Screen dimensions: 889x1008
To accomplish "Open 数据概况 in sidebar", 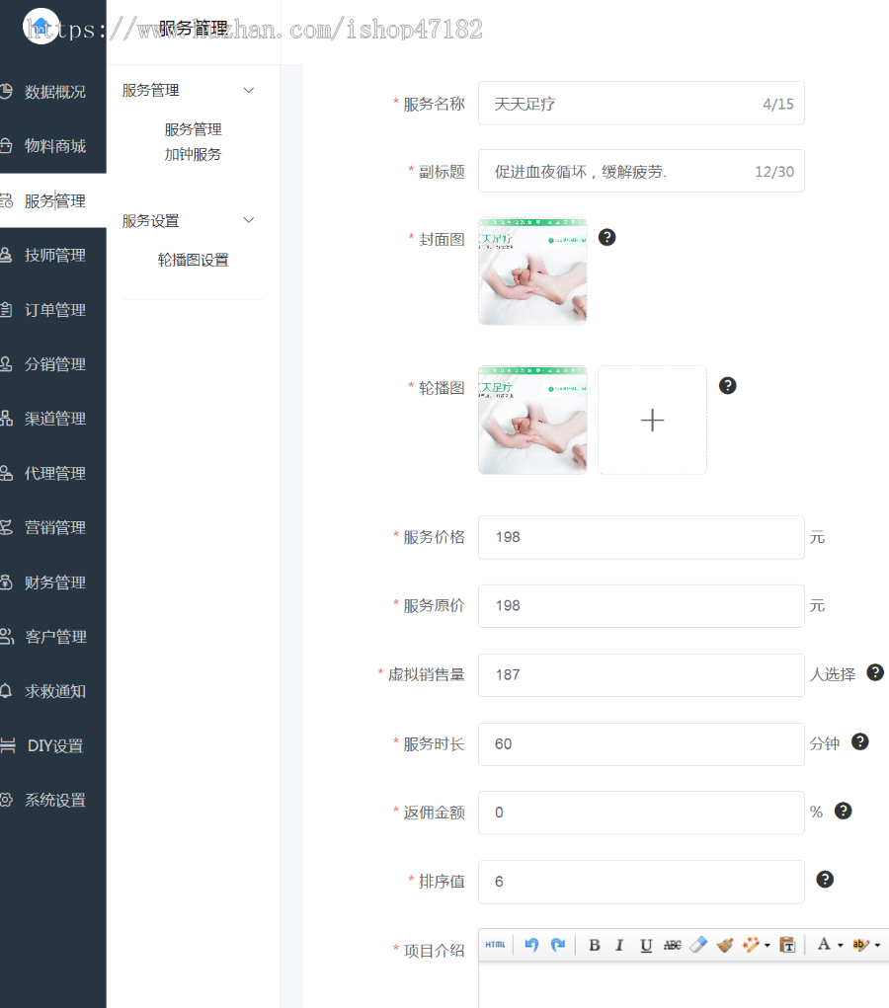I will pyautogui.click(x=52, y=92).
